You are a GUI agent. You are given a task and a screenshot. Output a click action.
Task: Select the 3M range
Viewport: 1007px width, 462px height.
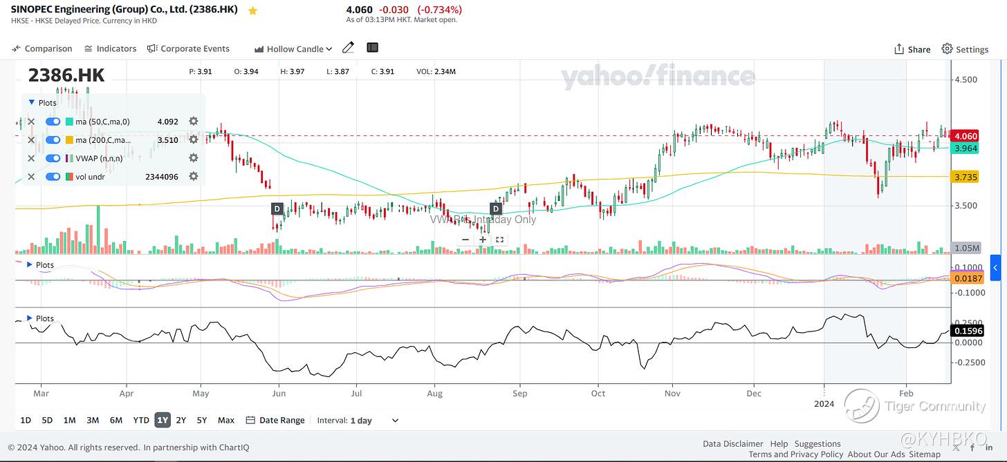point(93,420)
